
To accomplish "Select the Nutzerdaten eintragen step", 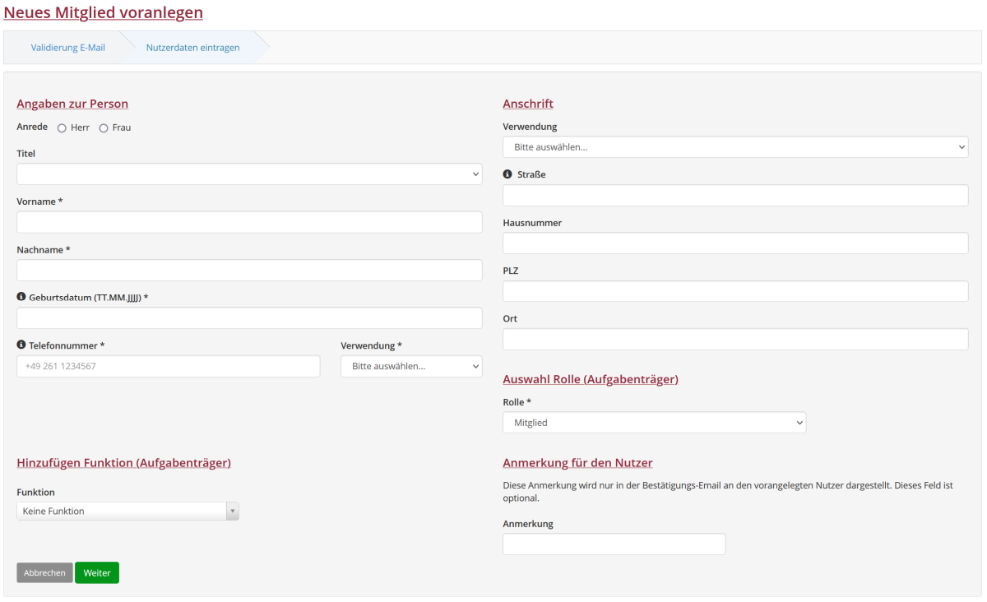I will coord(192,48).
